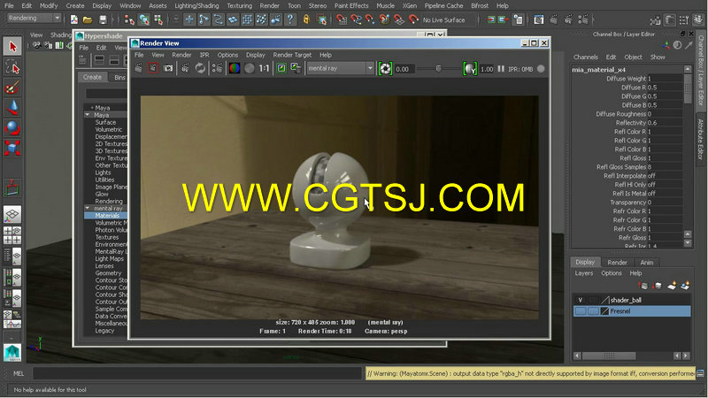Choose the Move tool cone icon
The image size is (708, 398).
tap(12, 108)
